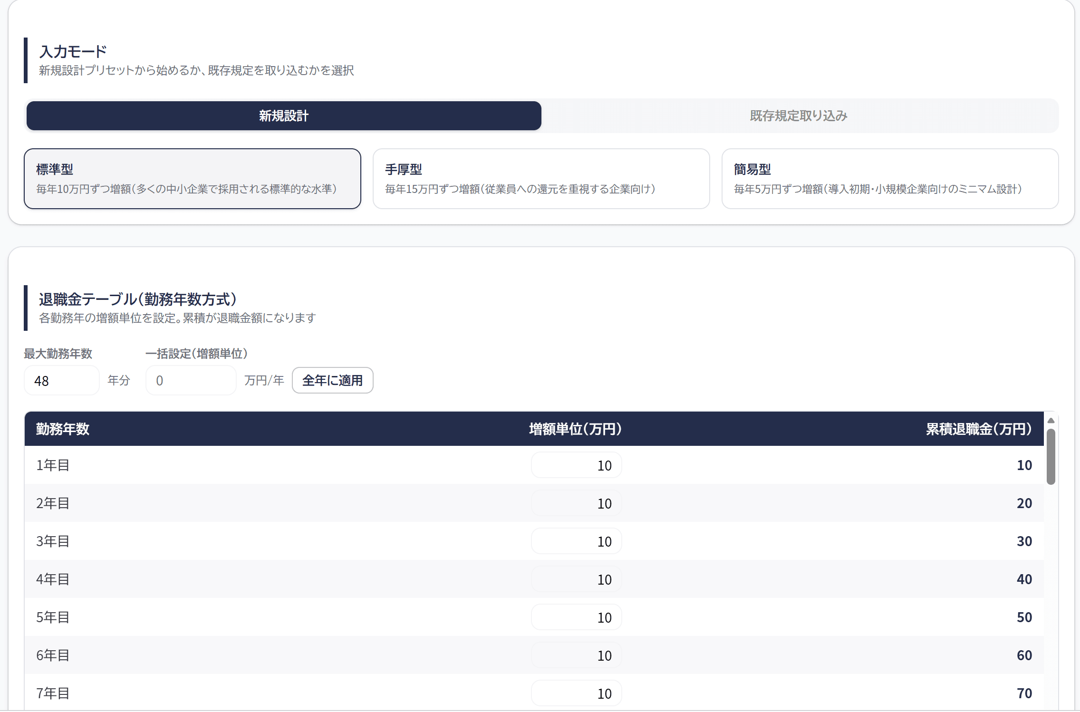Click cumulative value 10 in 1年目 row

click(1024, 465)
